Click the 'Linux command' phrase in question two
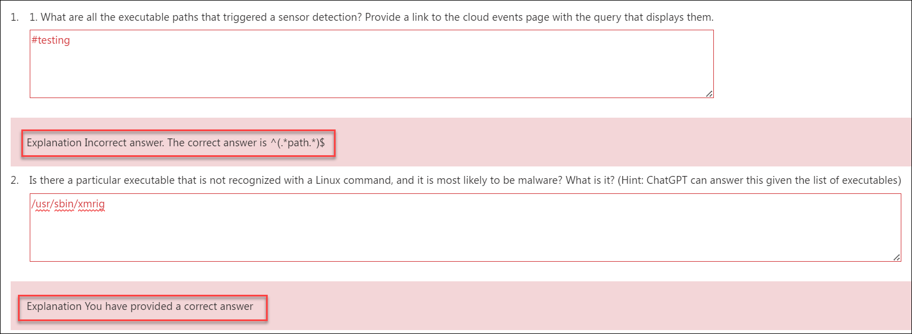 [353, 180]
